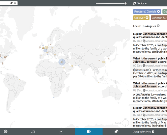
Task: Open the stacked coins sources view
Action: (116, 131)
